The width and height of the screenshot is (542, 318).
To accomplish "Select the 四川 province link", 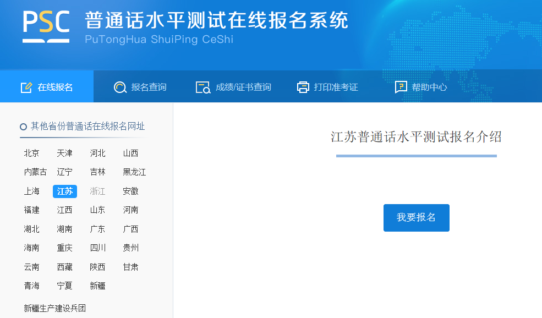I will pos(97,248).
